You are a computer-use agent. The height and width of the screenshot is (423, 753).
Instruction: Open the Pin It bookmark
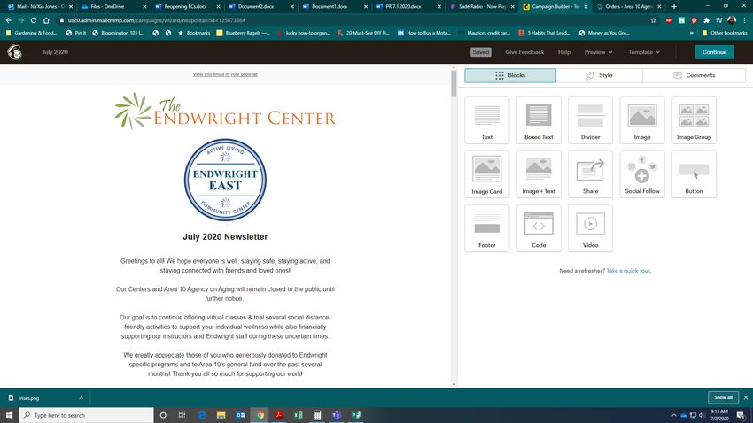[76, 33]
